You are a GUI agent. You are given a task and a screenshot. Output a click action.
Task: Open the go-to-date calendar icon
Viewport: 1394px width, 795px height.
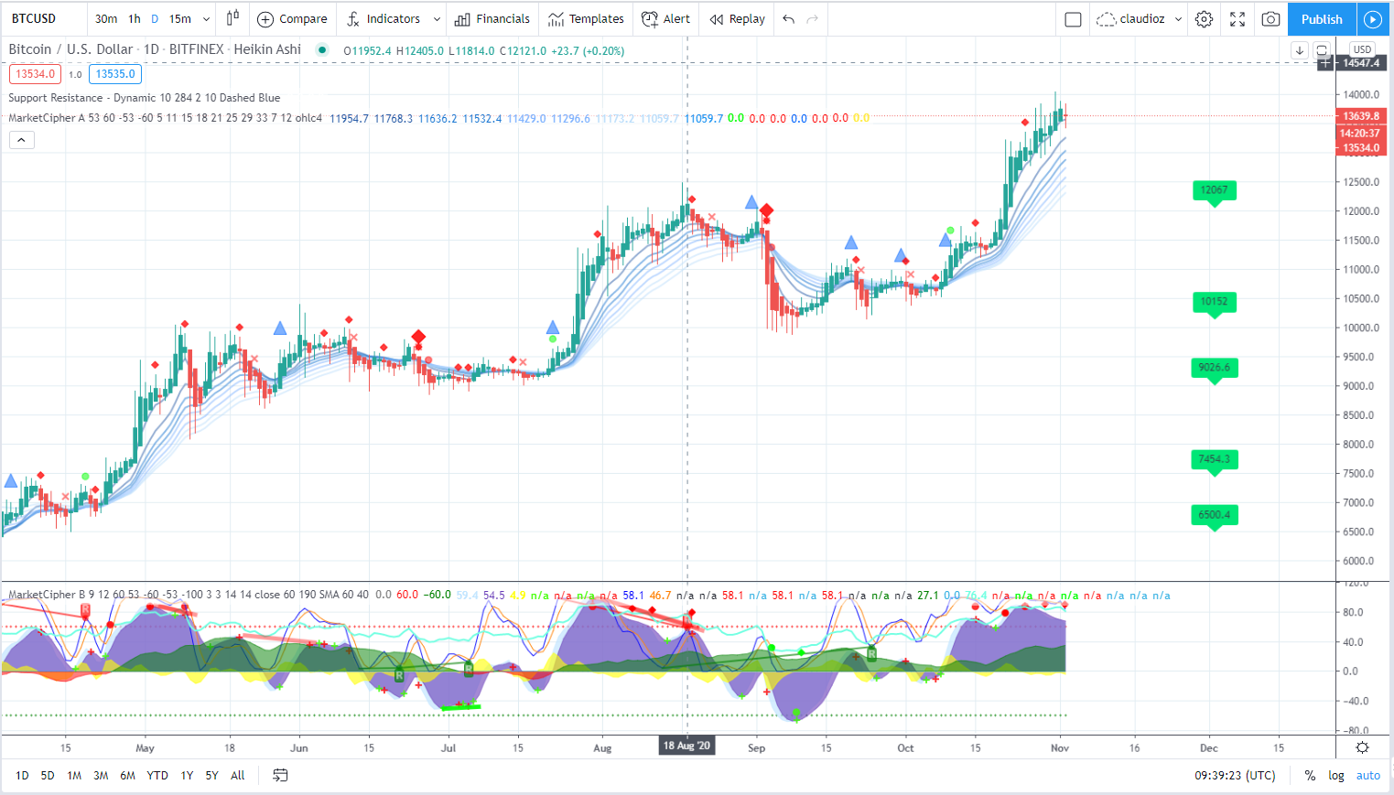tap(280, 775)
